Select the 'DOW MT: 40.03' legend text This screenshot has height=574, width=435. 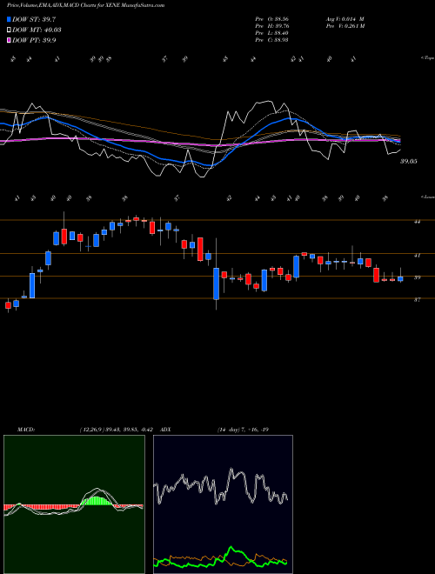click(37, 30)
